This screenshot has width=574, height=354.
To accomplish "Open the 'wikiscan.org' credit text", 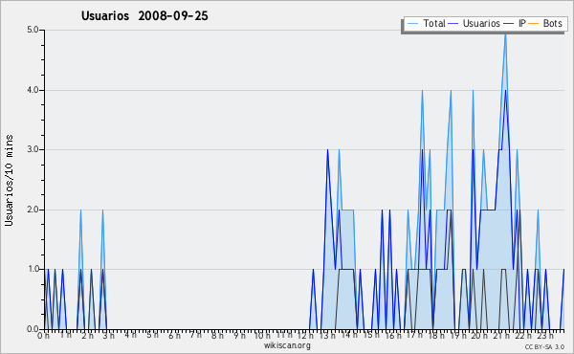I will [x=287, y=345].
